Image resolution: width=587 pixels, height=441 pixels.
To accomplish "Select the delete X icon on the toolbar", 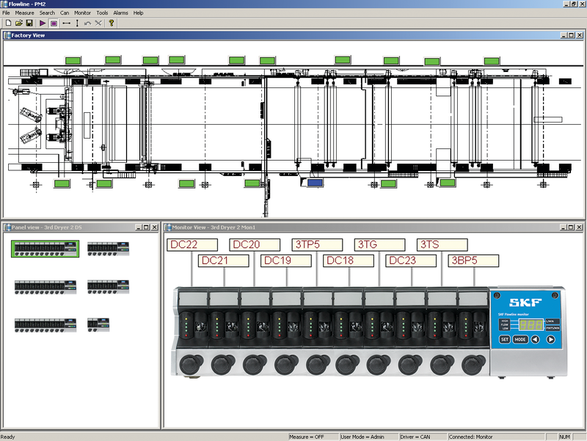I will 98,24.
